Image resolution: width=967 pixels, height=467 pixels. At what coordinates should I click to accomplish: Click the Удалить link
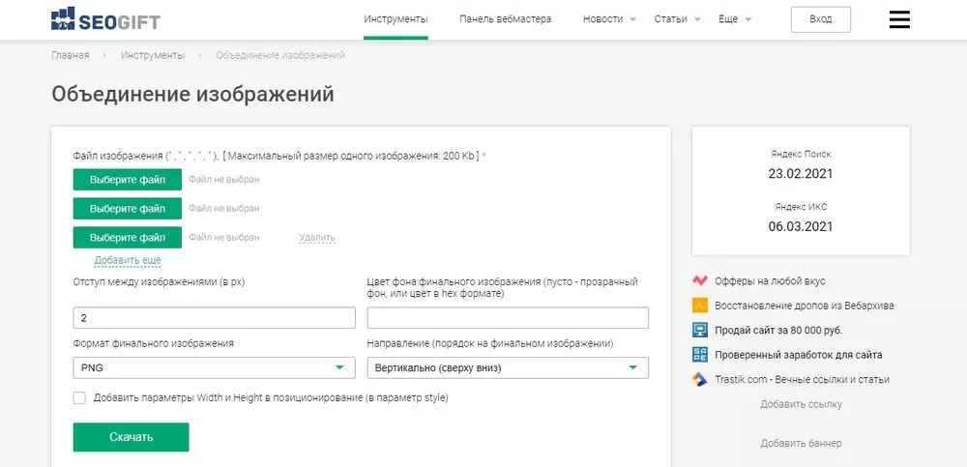[x=317, y=238]
